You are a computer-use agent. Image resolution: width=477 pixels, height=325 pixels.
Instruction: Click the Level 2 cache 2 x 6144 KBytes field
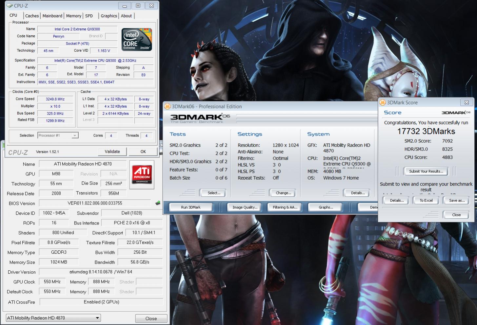pyautogui.click(x=116, y=114)
